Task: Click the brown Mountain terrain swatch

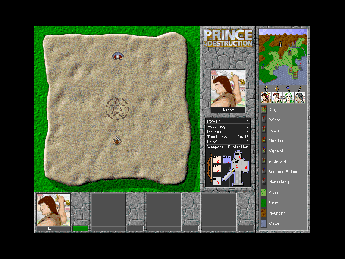Action: tap(263, 213)
